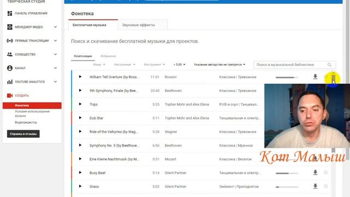The image size is (350, 197).
Task: Click the search magnifier icon
Action: pos(329,65)
